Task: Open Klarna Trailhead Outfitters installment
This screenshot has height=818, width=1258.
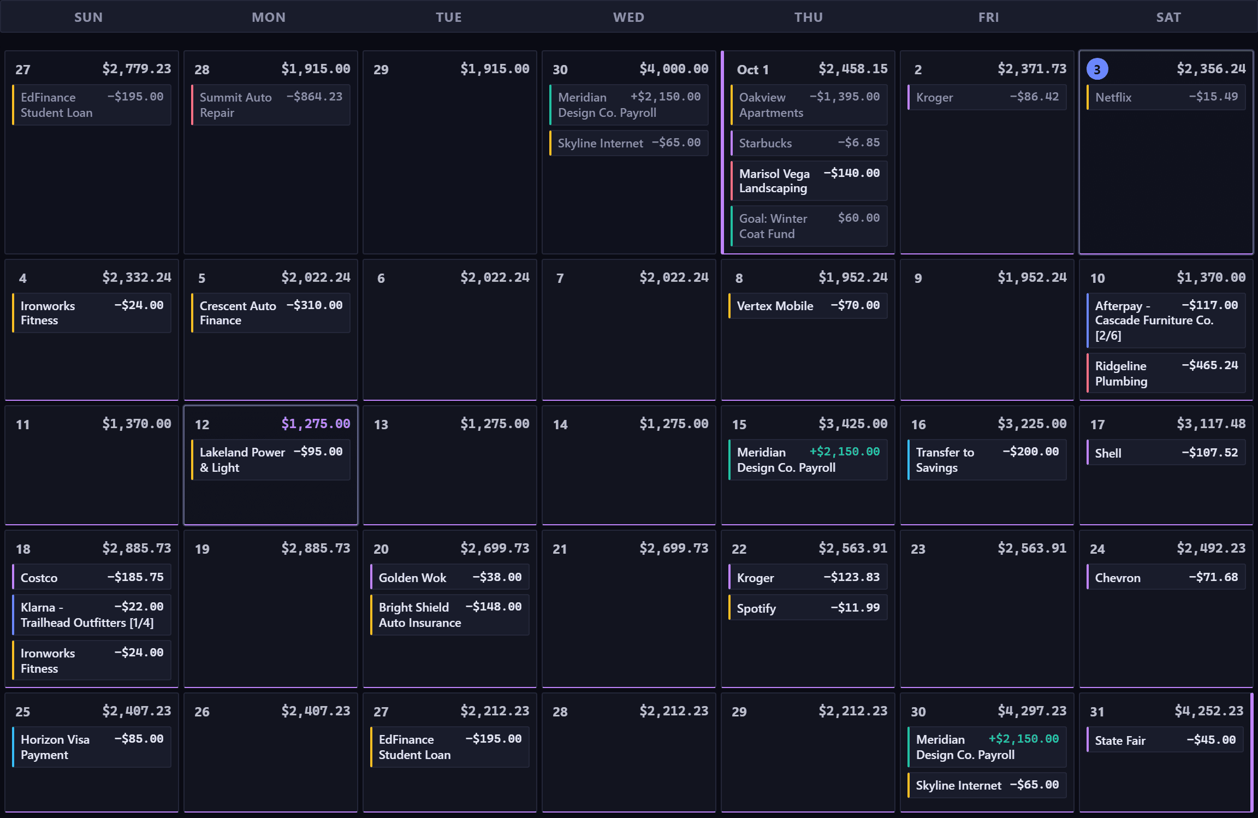Action: 92,615
